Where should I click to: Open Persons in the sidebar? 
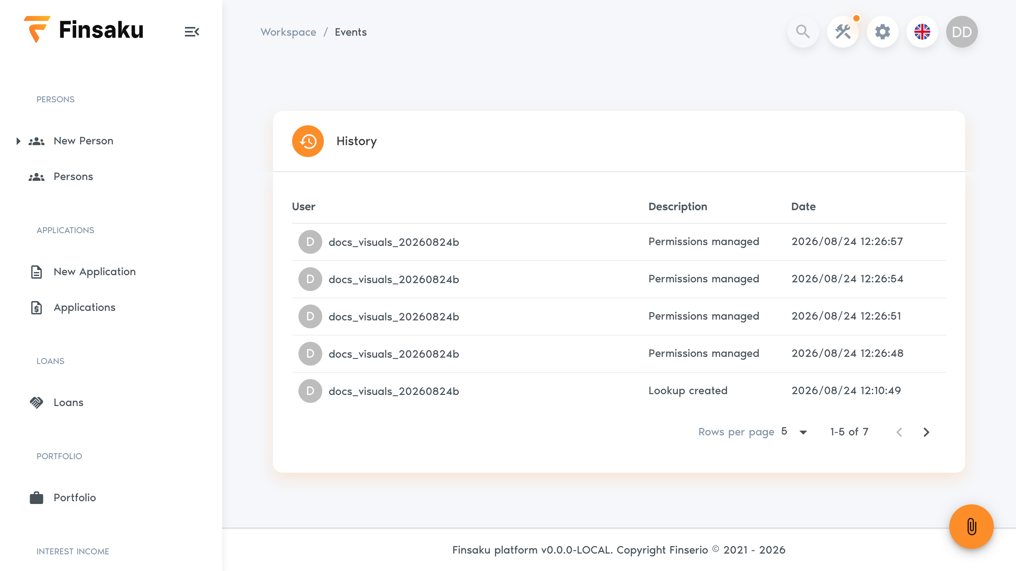coord(73,176)
